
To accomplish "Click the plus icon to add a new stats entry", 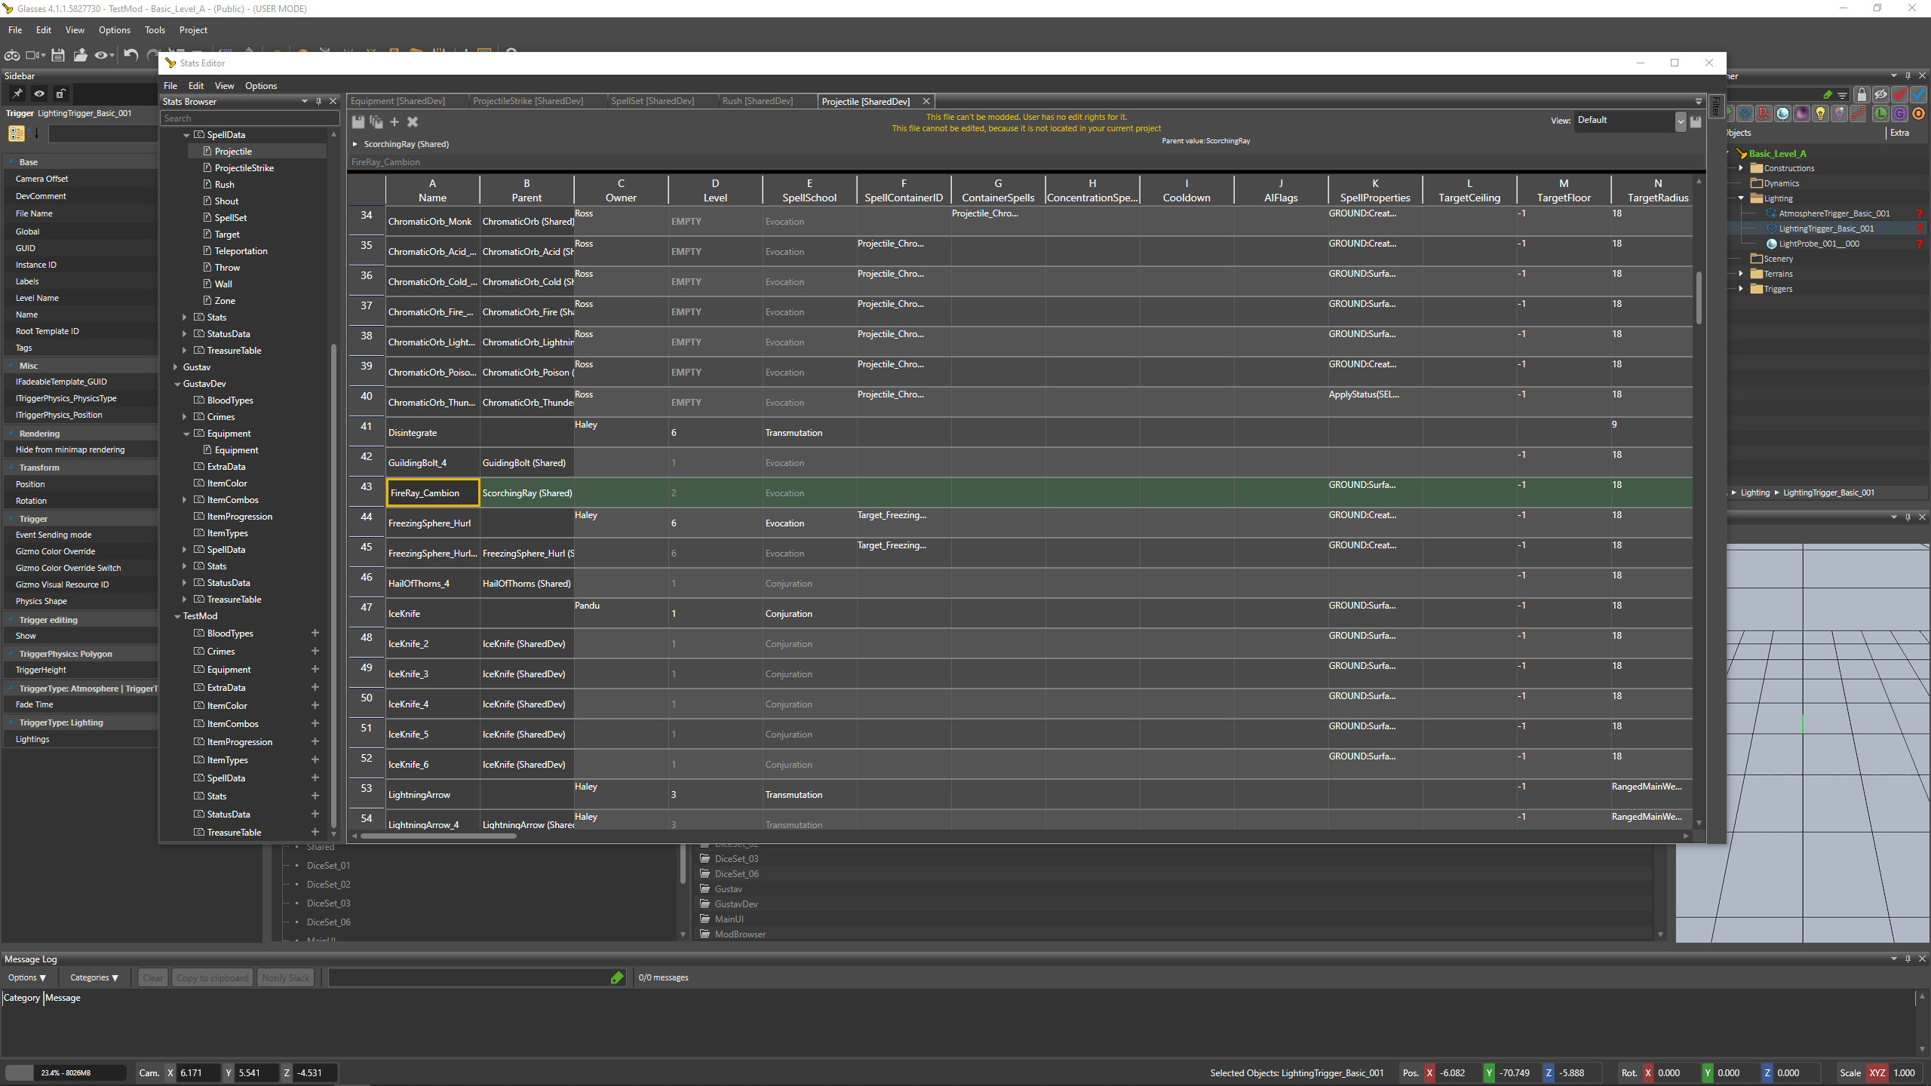I will (x=394, y=121).
